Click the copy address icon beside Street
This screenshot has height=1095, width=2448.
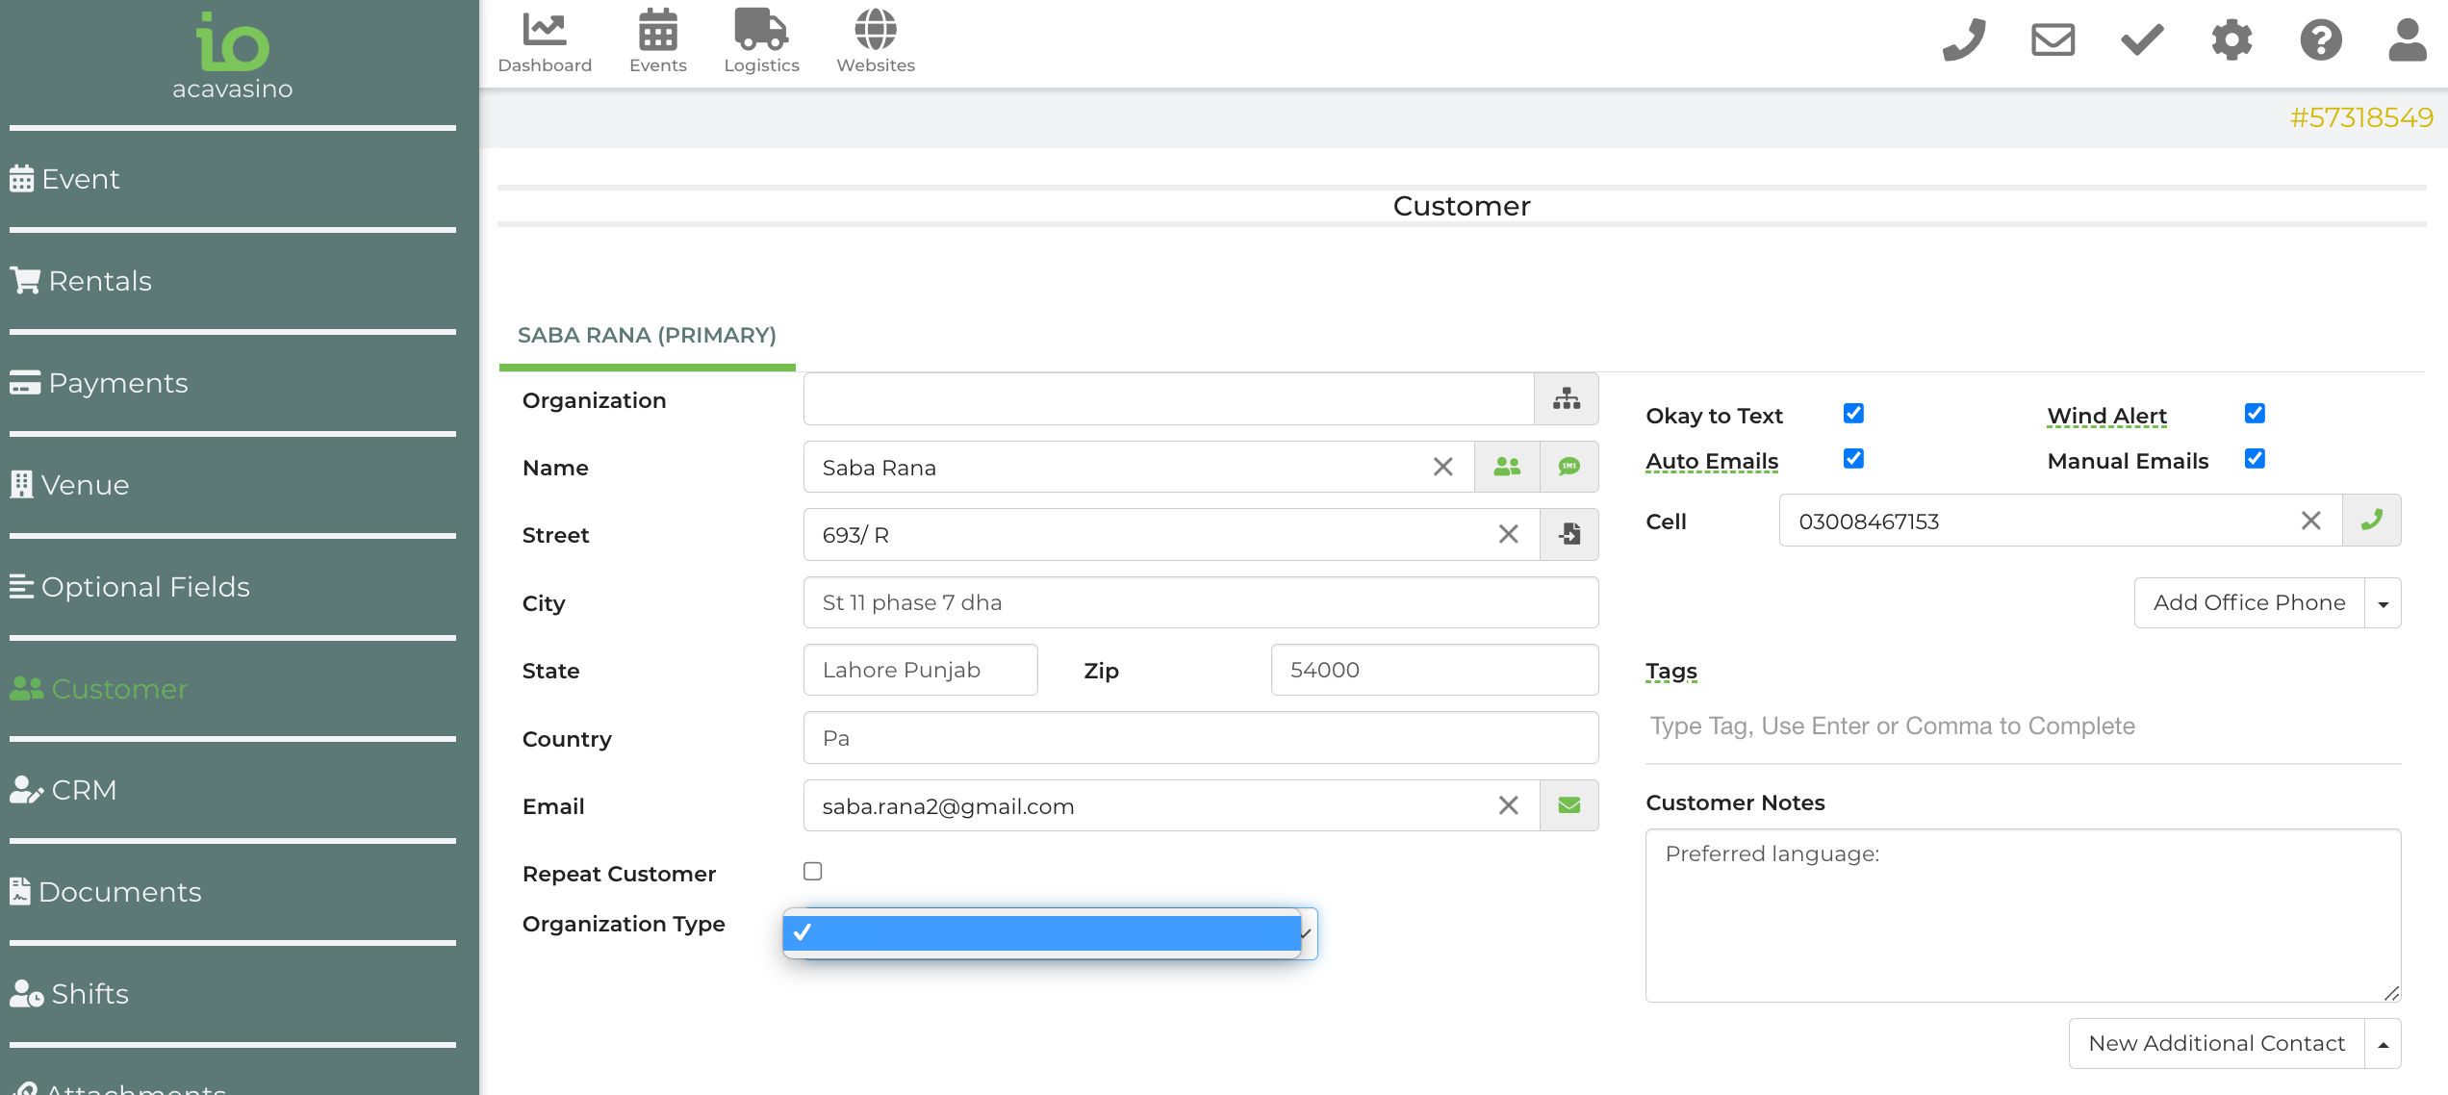1568,534
